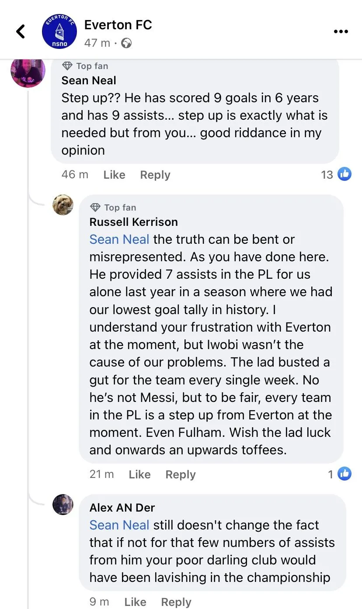The height and width of the screenshot is (609, 362).
Task: Tap Alex AN Der's profile avatar
Action: (63, 505)
